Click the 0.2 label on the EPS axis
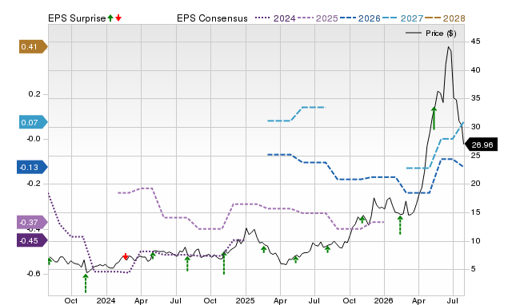 (x=34, y=94)
